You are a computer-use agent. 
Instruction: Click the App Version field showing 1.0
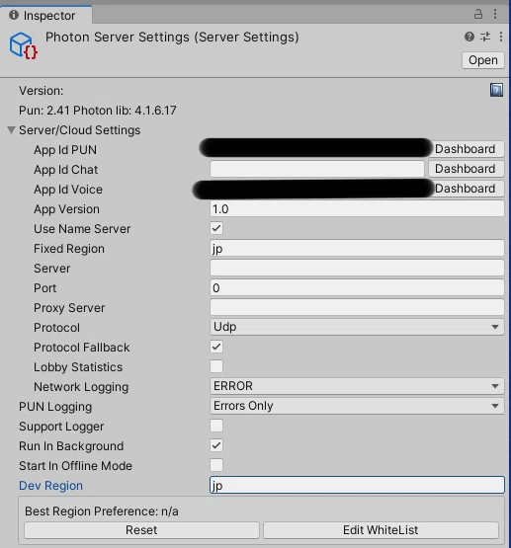tap(357, 208)
